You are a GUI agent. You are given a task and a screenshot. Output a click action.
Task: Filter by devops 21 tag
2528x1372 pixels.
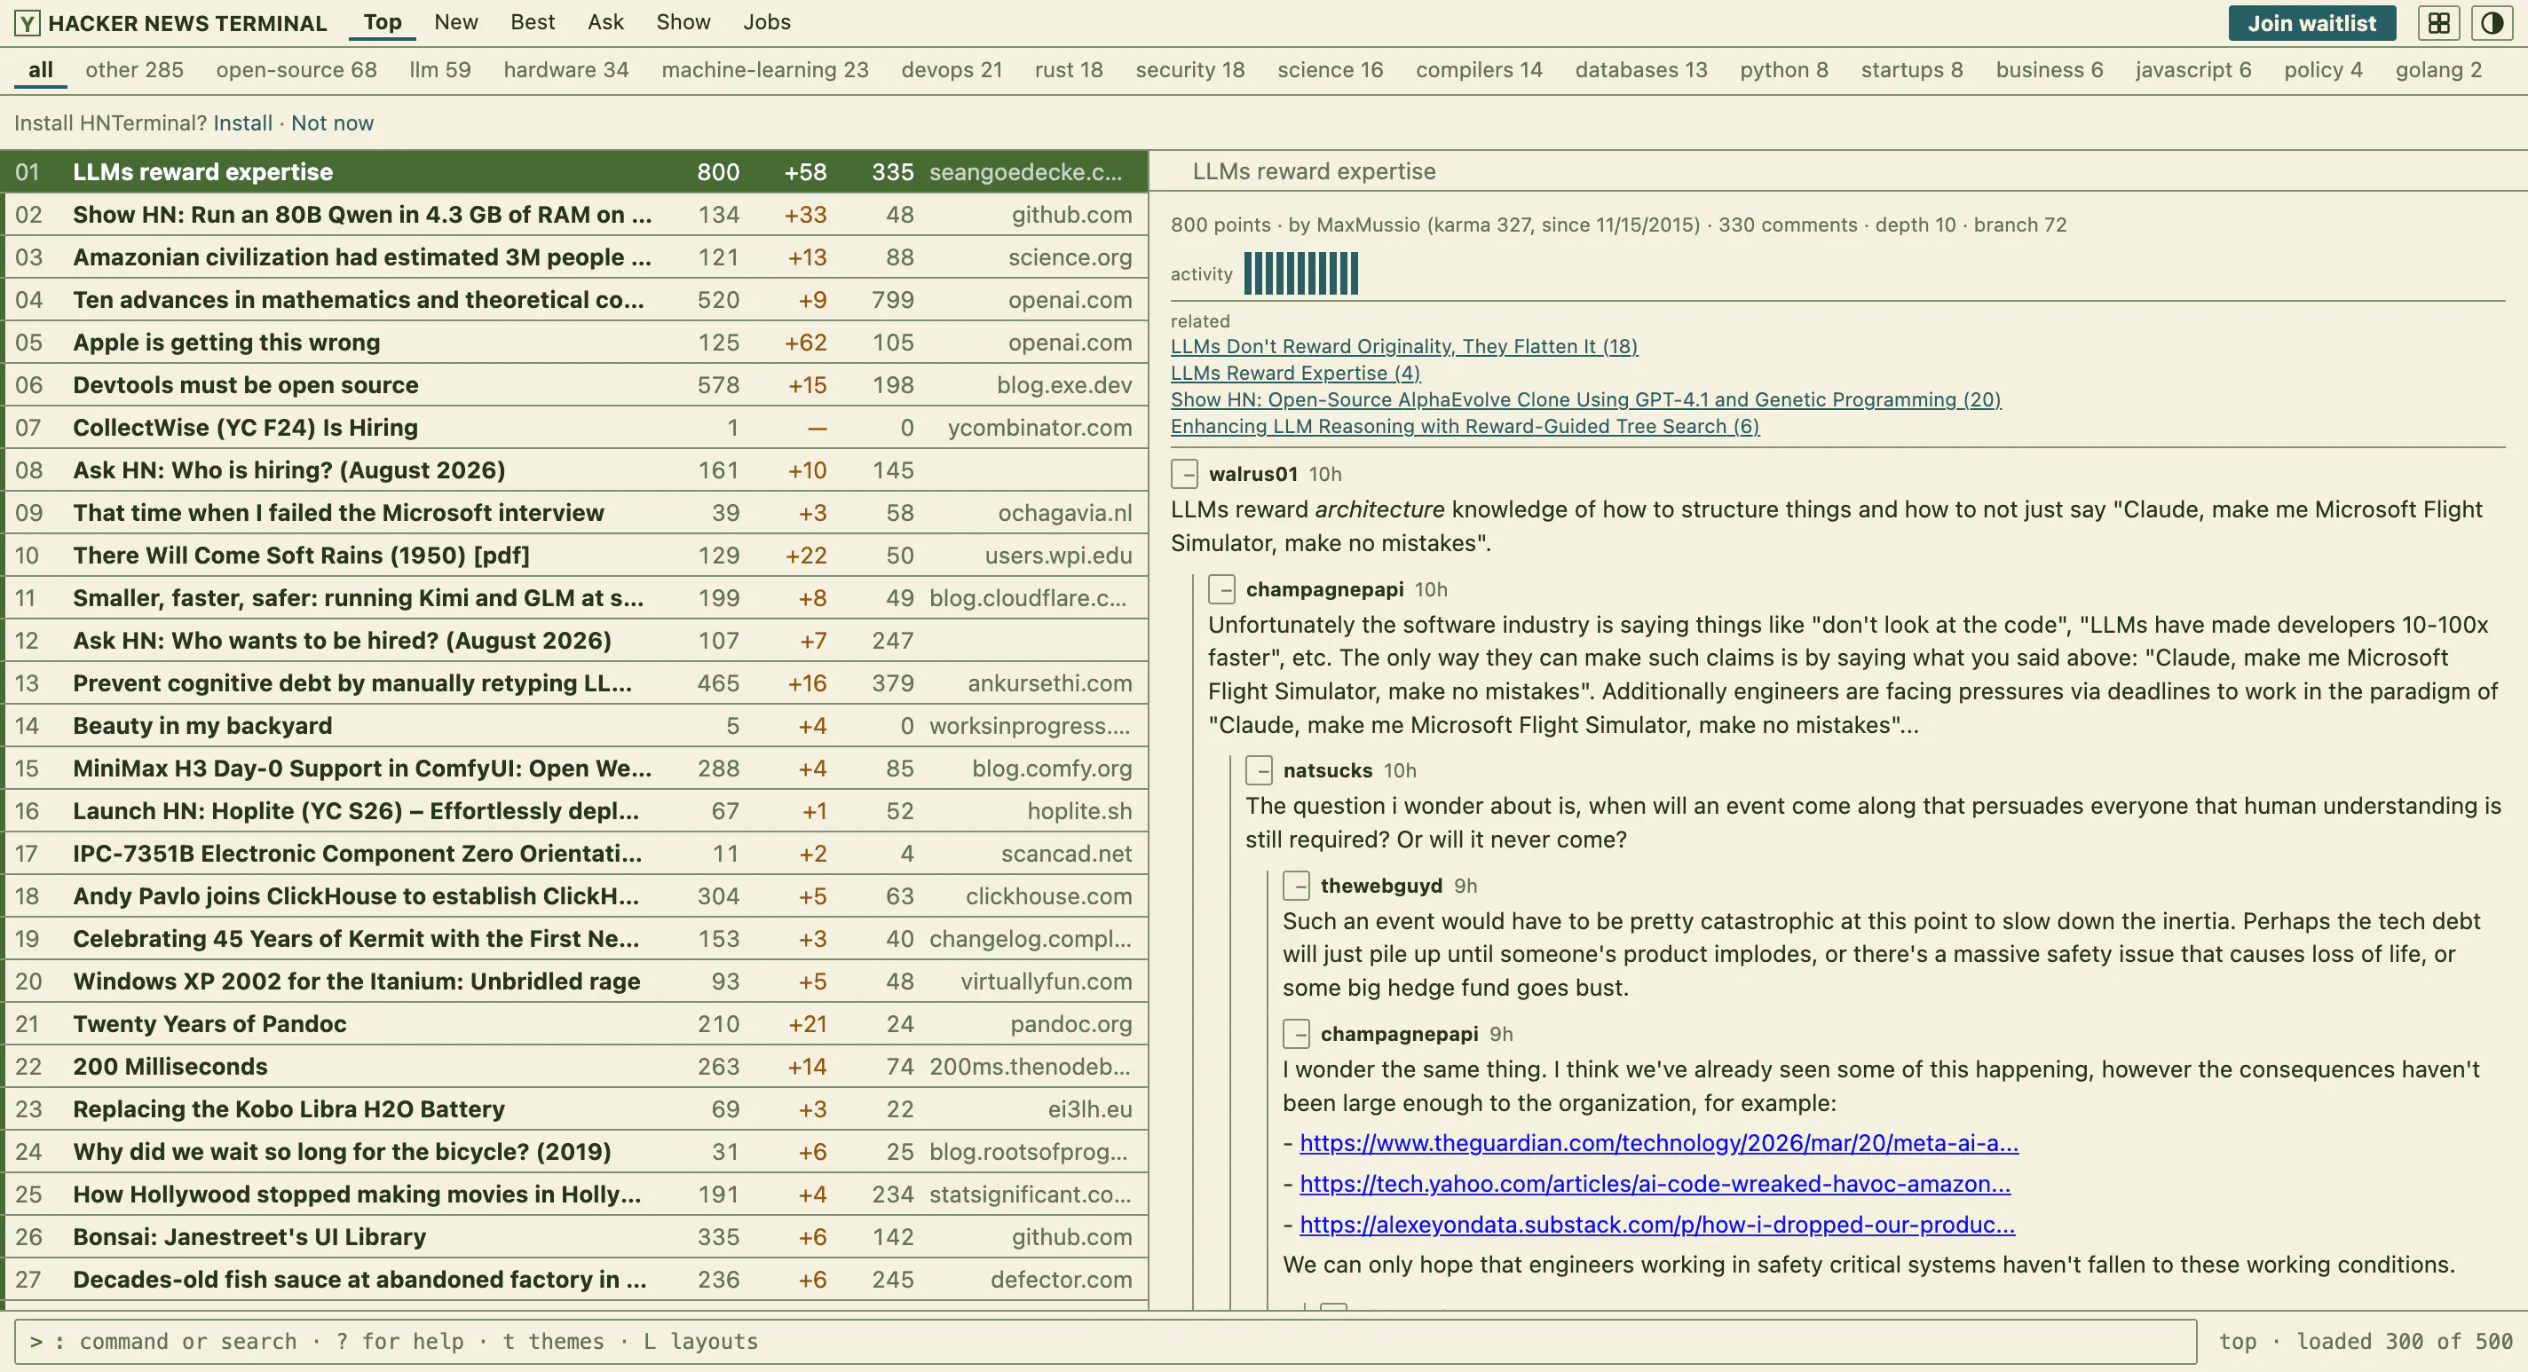952,70
